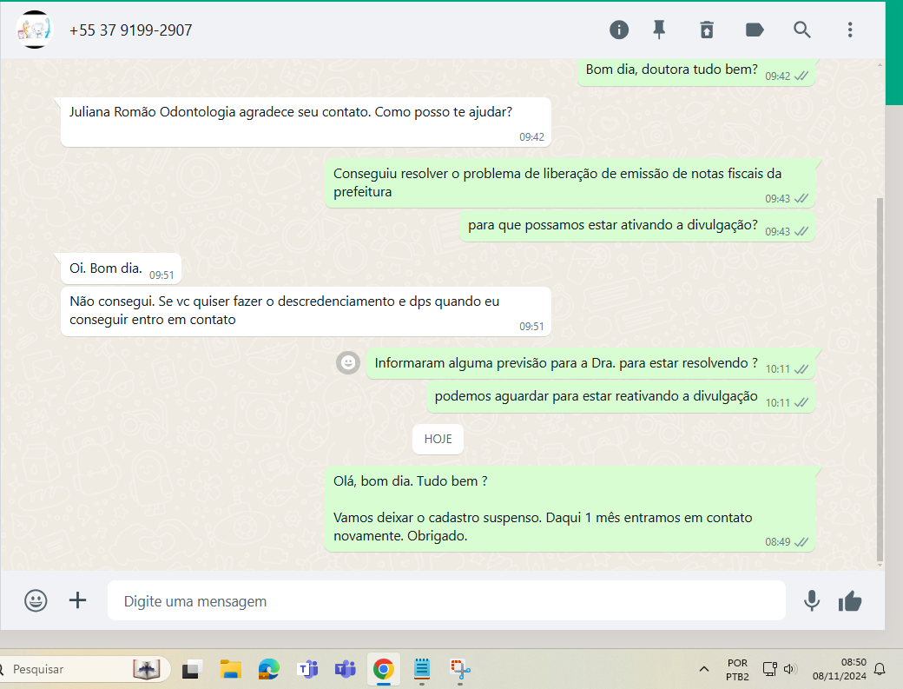The height and width of the screenshot is (689, 903).
Task: Open the label tag icon
Action: pos(755,30)
